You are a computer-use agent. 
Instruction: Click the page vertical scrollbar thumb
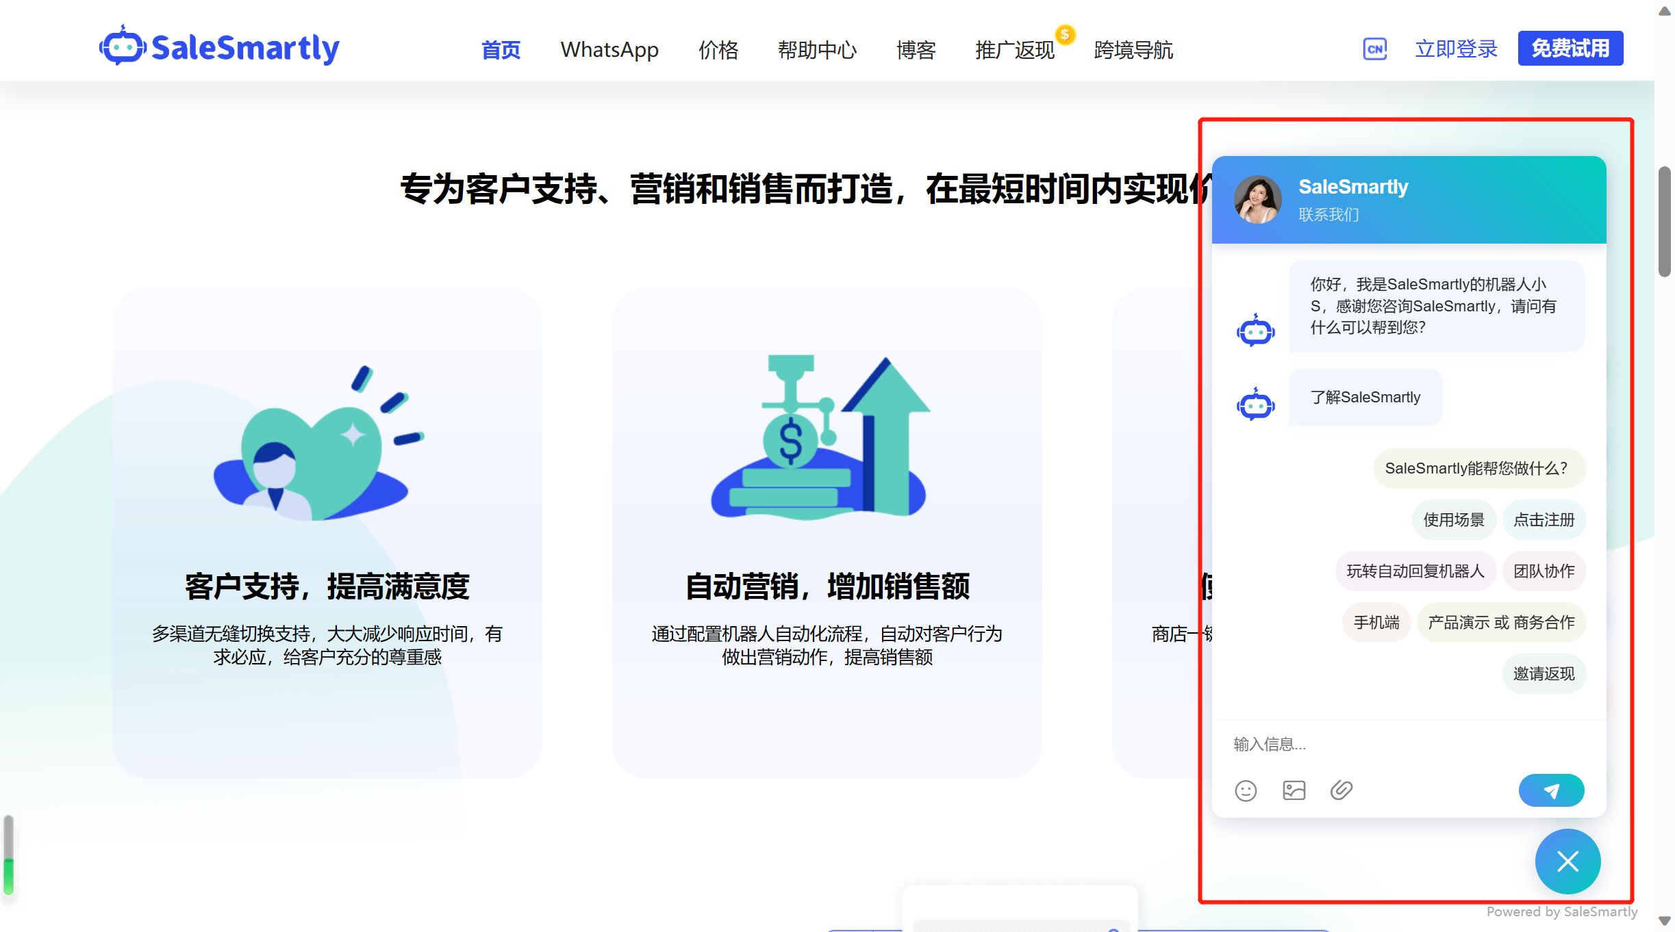coord(1664,220)
